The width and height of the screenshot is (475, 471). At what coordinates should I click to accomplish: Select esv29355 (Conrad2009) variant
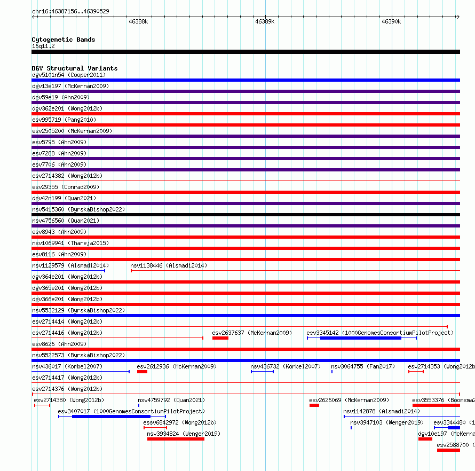pyautogui.click(x=66, y=187)
